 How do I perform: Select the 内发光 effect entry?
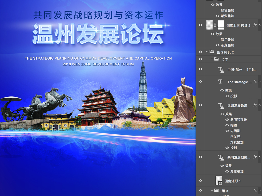pos(235,137)
